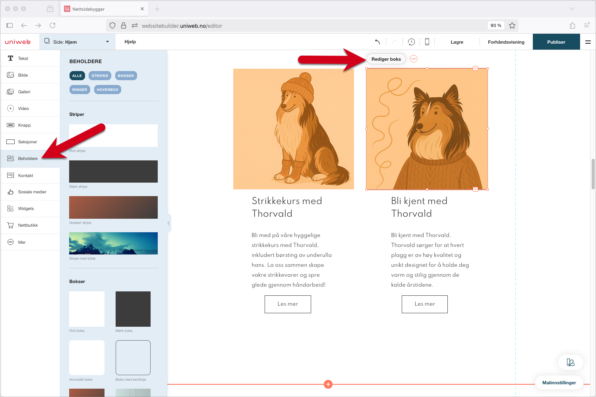Viewport: 596px width, 397px height.
Task: Open more options beside Rediger boks
Action: point(414,59)
